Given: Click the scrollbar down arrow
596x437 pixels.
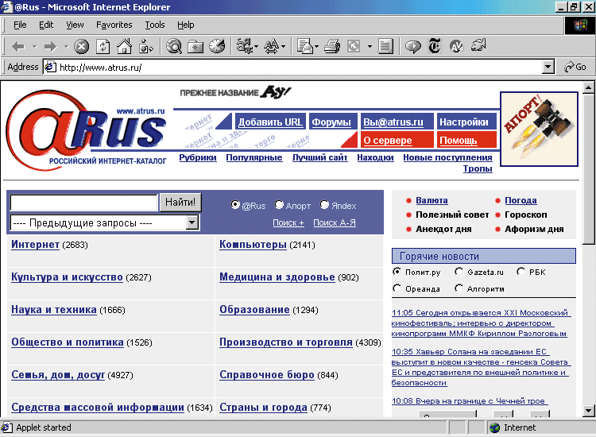Looking at the screenshot, I should [x=588, y=411].
